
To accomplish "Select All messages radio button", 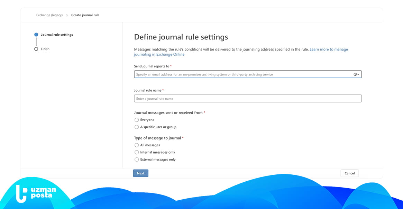I will point(137,145).
